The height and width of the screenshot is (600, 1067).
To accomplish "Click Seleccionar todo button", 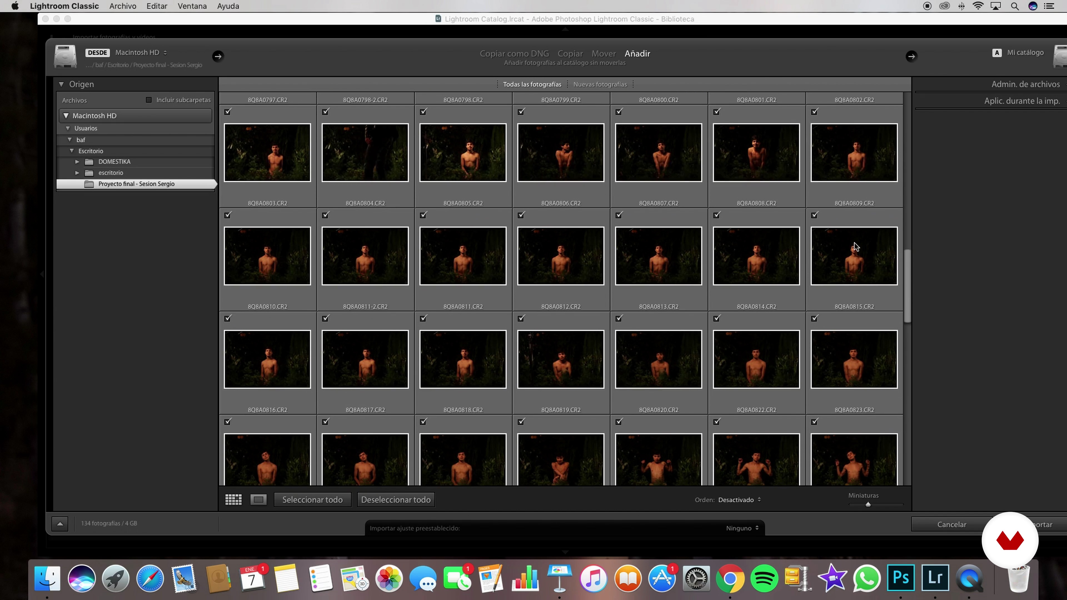I will [312, 500].
